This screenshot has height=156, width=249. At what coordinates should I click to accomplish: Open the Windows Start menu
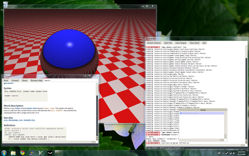click(x=4, y=153)
